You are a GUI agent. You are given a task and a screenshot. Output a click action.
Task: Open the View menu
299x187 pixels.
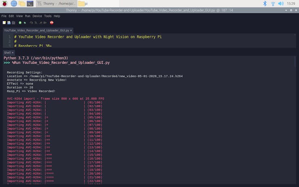tap(19, 16)
